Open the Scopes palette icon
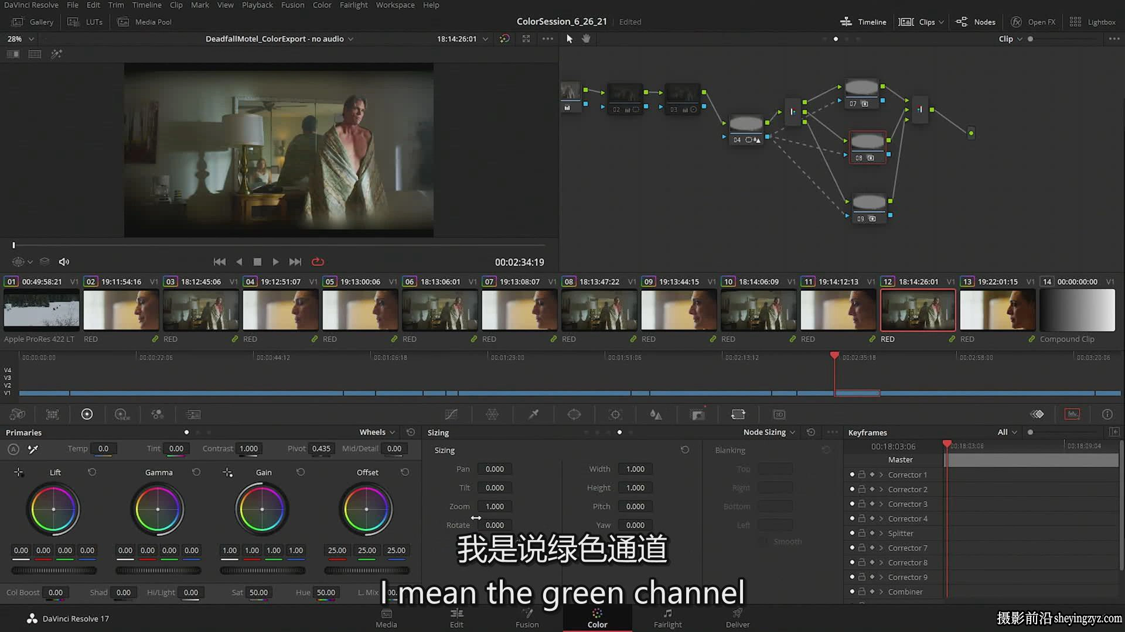This screenshot has height=632, width=1125. [x=1072, y=414]
